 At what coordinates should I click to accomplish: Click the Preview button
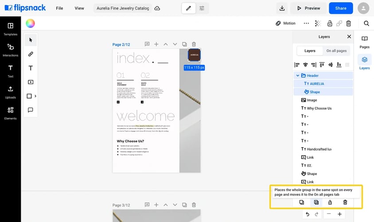(308, 8)
